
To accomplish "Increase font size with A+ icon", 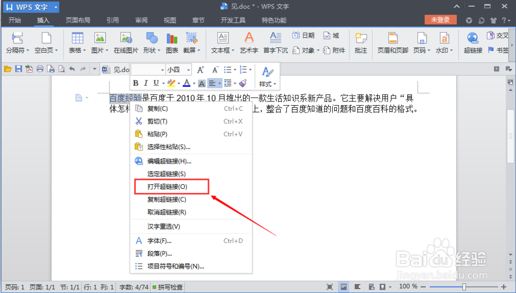I will (200, 70).
